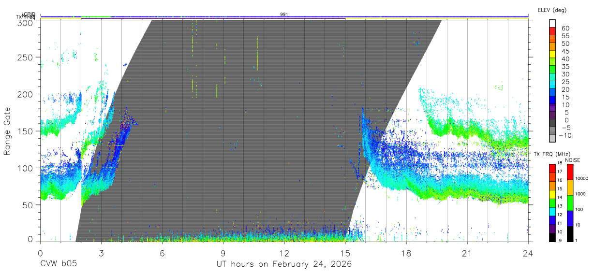Viewport: 594px width, 274px height.
Task: Click the '150' tick label on the Range Gate axis
Action: [x=25, y=131]
